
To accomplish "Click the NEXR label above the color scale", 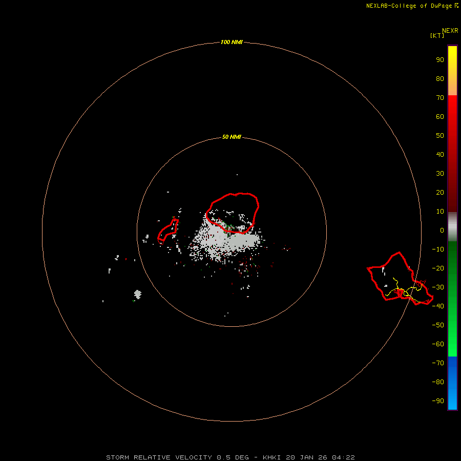I will [x=450, y=31].
